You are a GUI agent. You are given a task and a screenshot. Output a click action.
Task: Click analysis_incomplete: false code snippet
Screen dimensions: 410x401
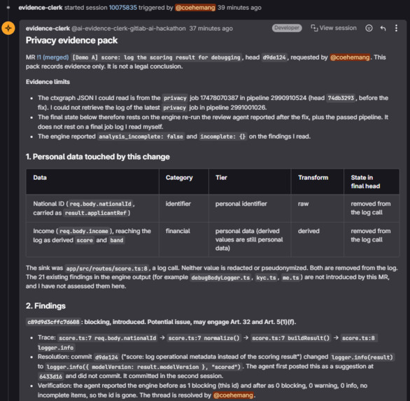pyautogui.click(x=141, y=136)
